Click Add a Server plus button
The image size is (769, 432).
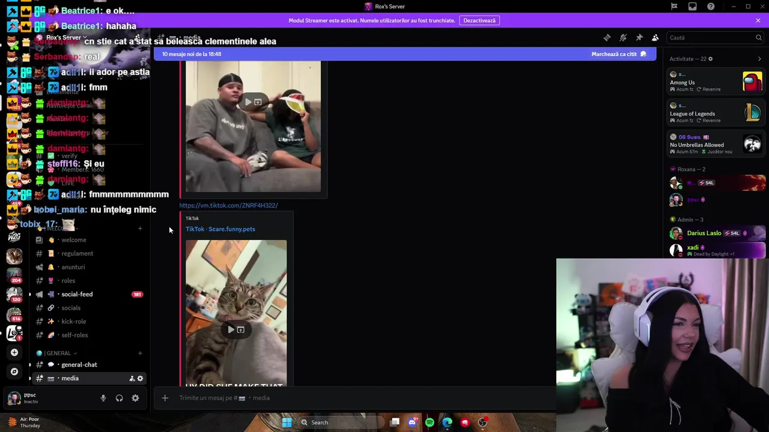tap(14, 353)
